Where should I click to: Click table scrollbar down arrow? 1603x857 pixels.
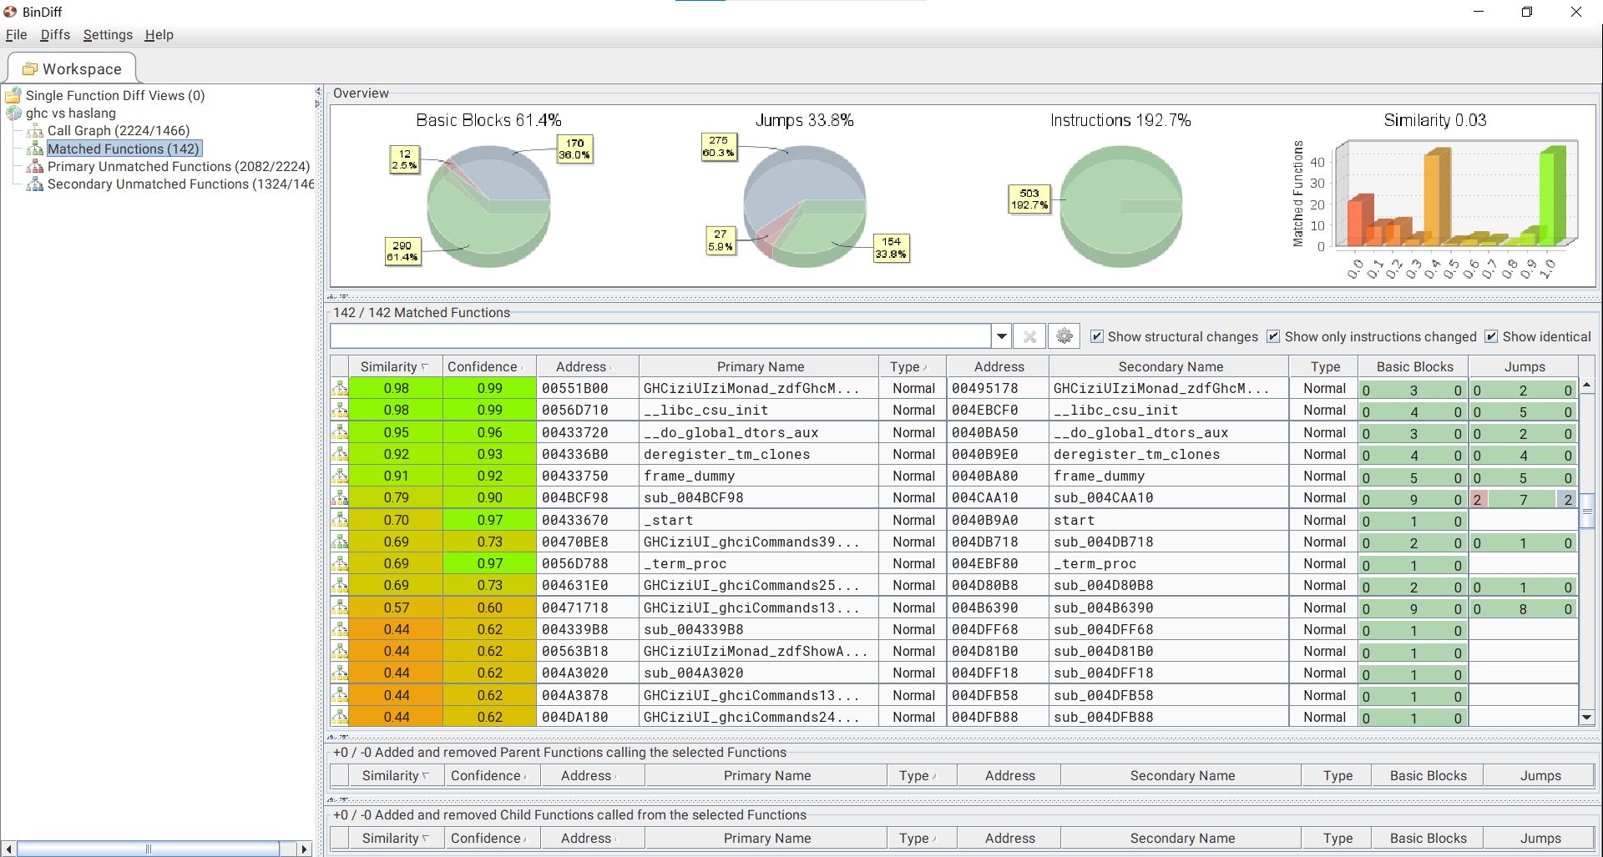[x=1587, y=717]
